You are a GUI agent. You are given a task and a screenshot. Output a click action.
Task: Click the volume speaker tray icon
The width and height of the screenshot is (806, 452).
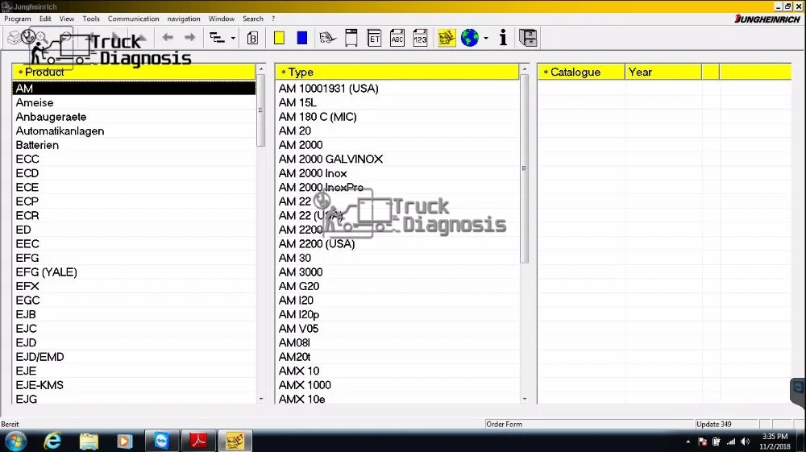(x=746, y=442)
